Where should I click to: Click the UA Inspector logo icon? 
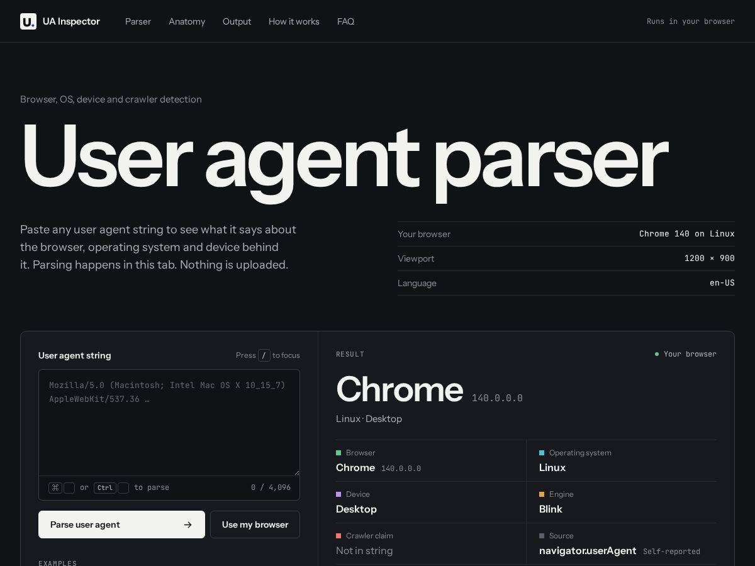tap(28, 21)
